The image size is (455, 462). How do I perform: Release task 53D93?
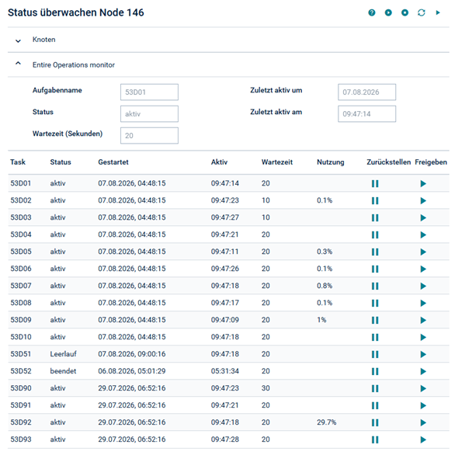(x=423, y=440)
